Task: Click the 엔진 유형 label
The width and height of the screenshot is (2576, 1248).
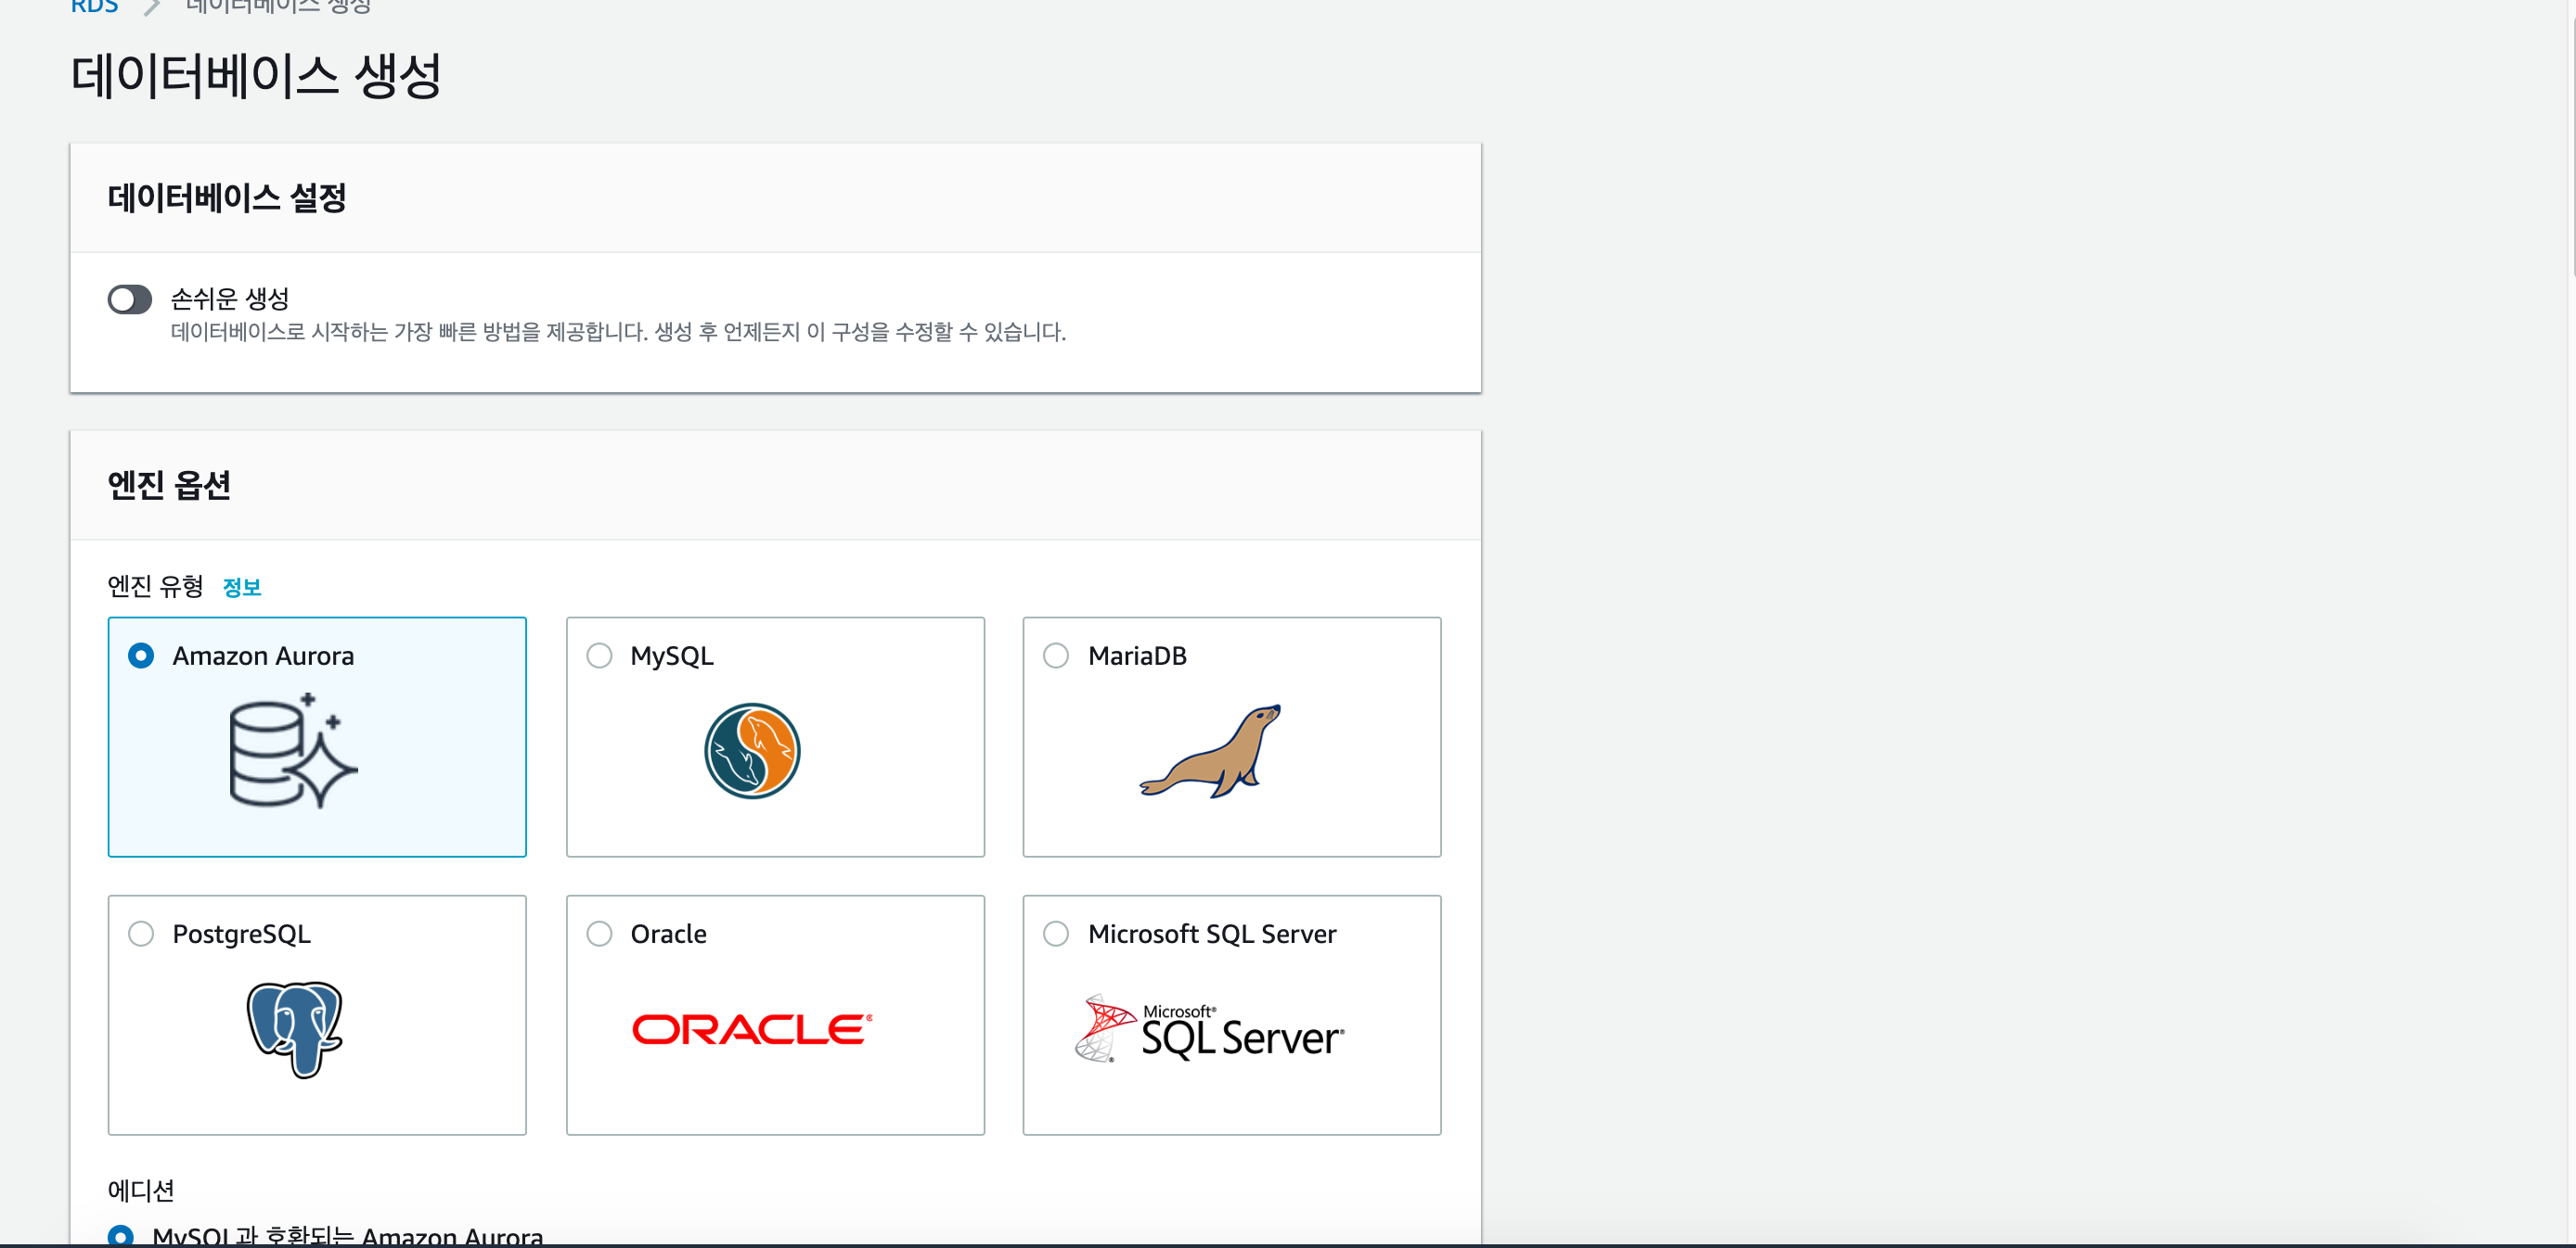Action: pyautogui.click(x=155, y=587)
